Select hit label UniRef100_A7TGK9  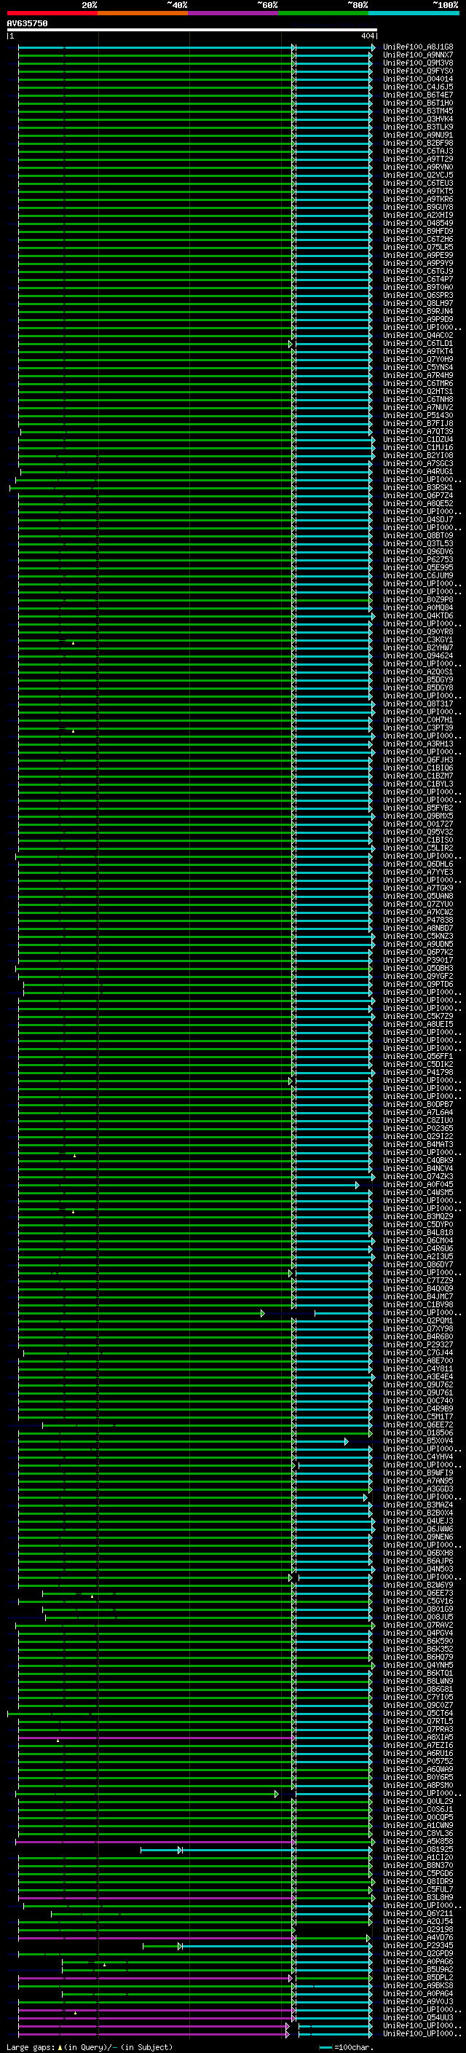coord(418,888)
